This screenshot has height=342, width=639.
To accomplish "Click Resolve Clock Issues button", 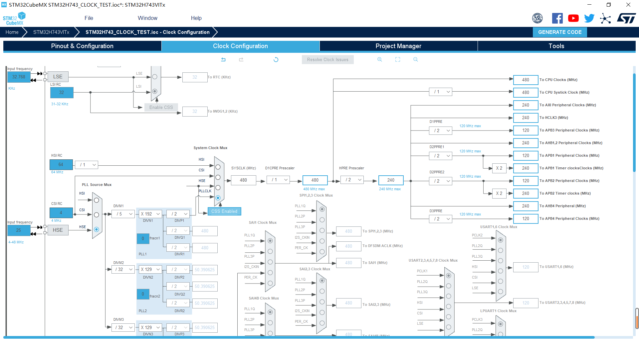I will 328,60.
